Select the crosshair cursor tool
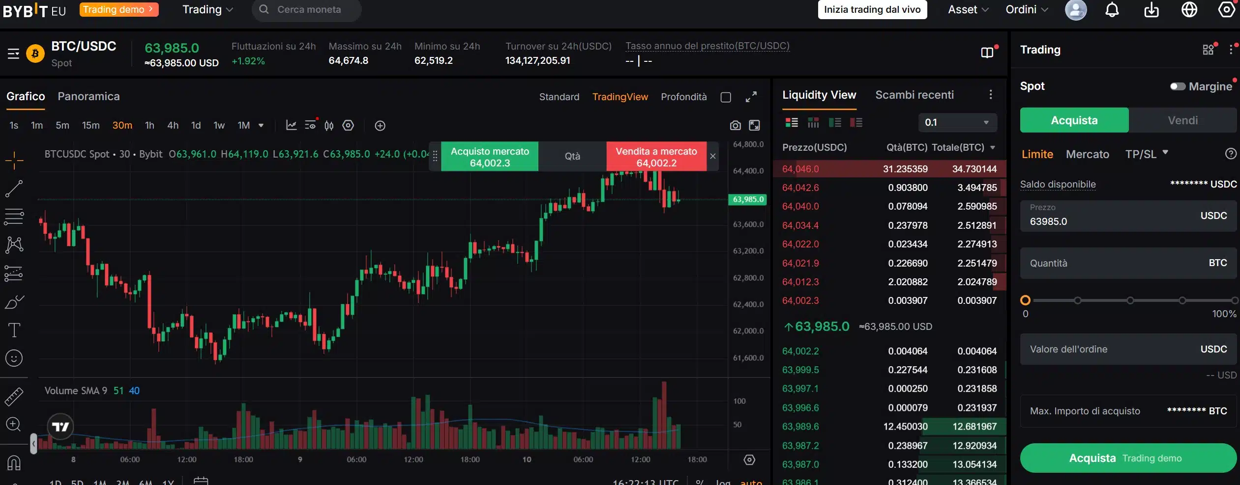The image size is (1240, 485). point(14,161)
